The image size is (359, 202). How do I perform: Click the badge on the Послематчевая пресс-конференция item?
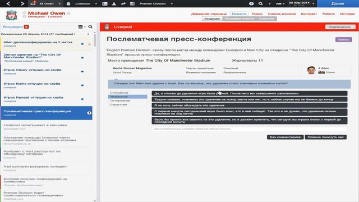89,113
